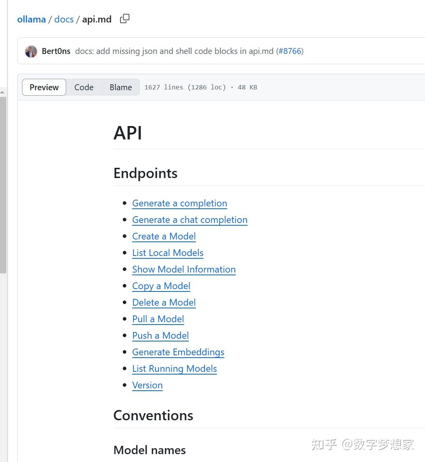The image size is (425, 462).
Task: Switch to the Blame tab
Action: pos(121,87)
